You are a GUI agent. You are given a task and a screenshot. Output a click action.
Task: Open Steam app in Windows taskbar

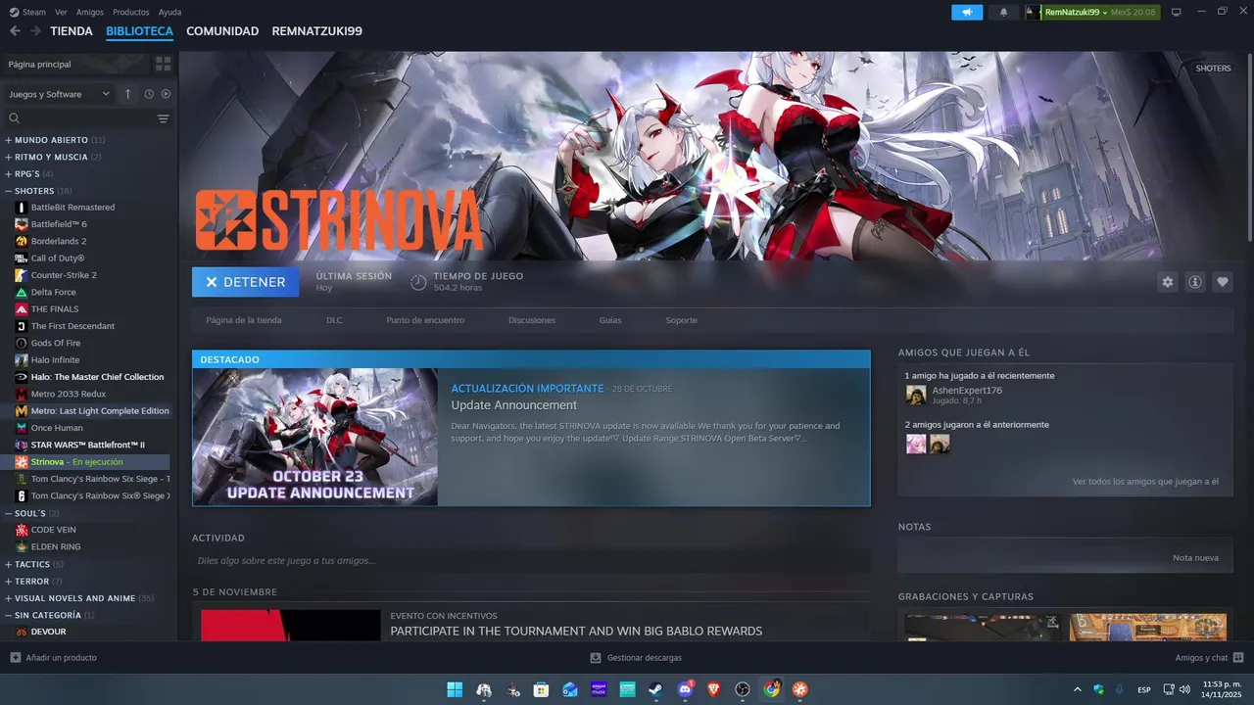(x=655, y=689)
